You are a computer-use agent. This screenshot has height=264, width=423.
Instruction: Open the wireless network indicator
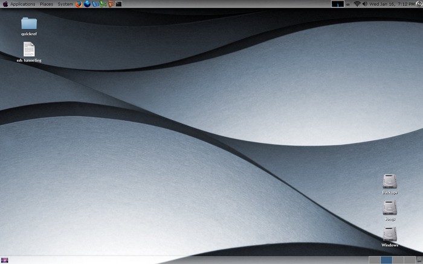coord(357,4)
